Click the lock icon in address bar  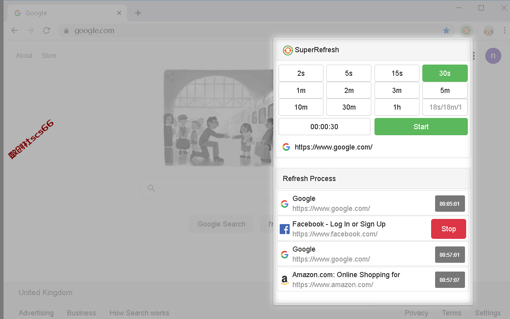[x=67, y=31]
